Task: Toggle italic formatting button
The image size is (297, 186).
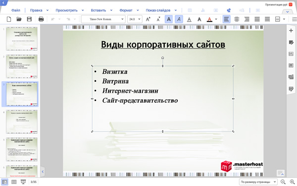Action: click(x=179, y=19)
